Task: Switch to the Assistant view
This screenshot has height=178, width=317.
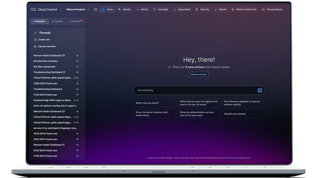Action: 39,21
